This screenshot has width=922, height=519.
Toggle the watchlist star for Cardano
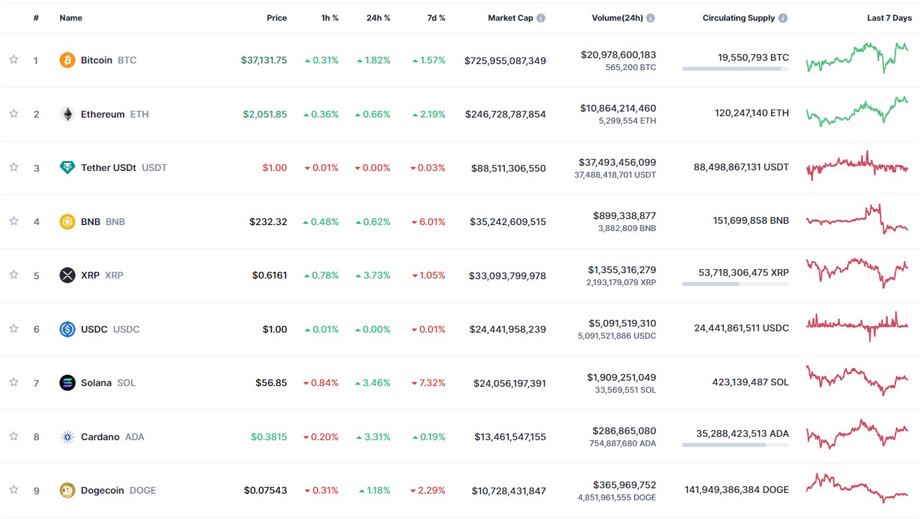(x=13, y=436)
